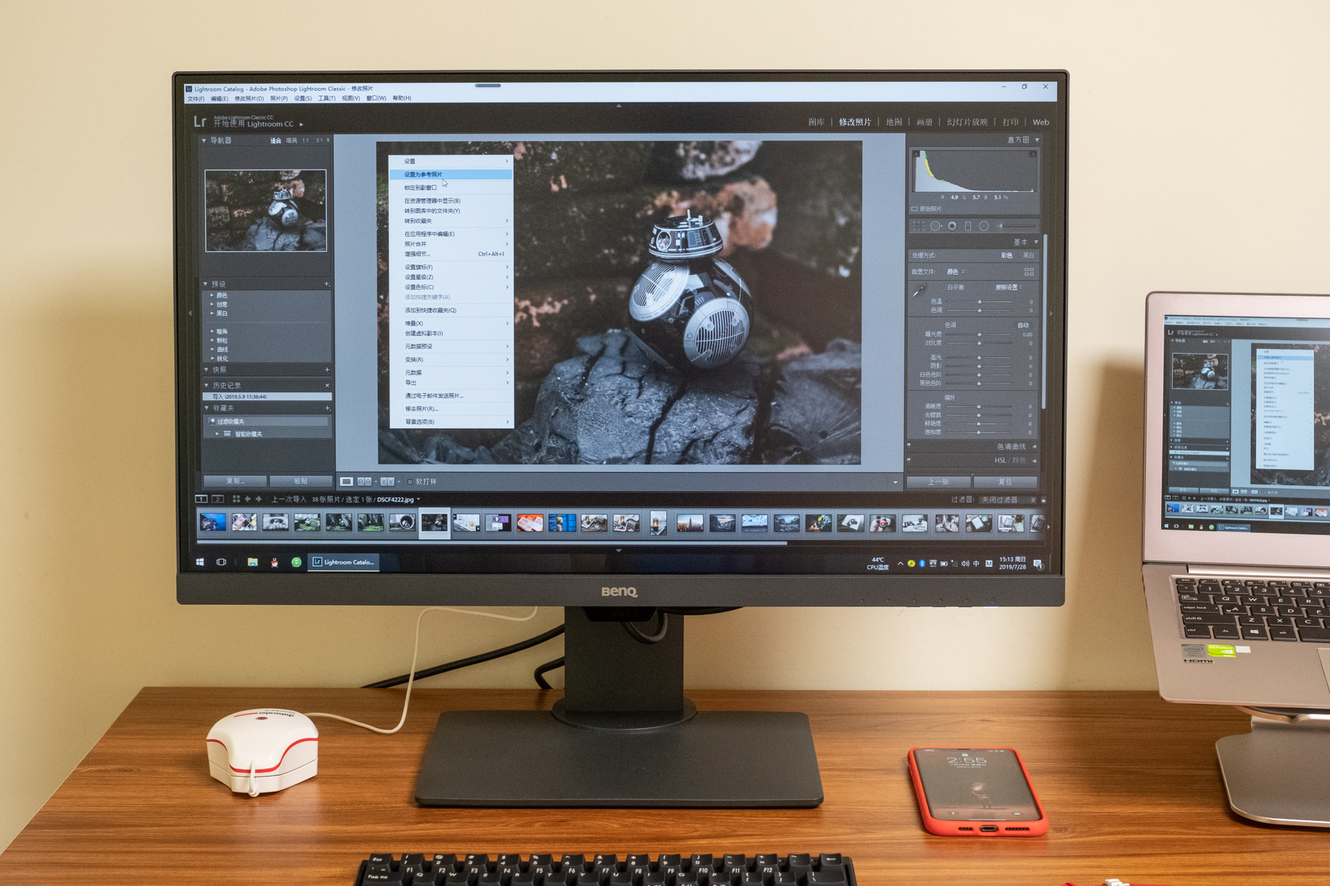Toggle the 原始照片 checkbox under histogram
The height and width of the screenshot is (886, 1330).
(x=914, y=209)
